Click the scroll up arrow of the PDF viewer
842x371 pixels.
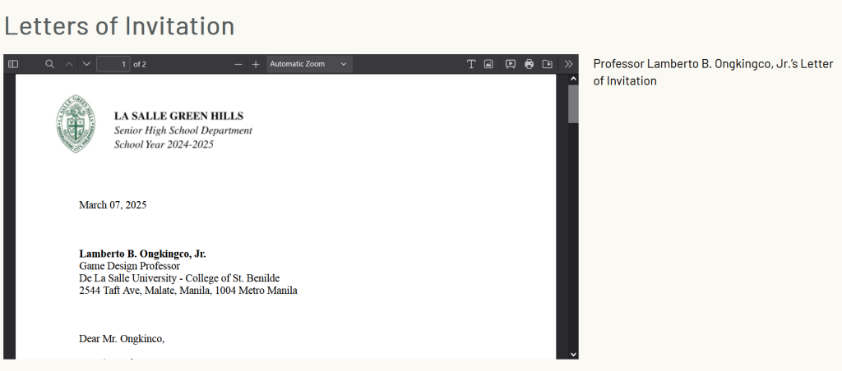573,80
